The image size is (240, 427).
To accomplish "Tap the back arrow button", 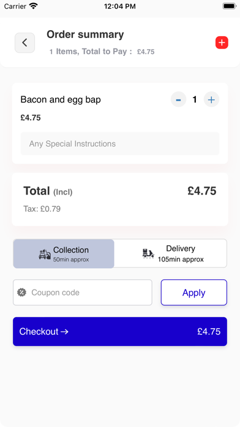I will [24, 43].
